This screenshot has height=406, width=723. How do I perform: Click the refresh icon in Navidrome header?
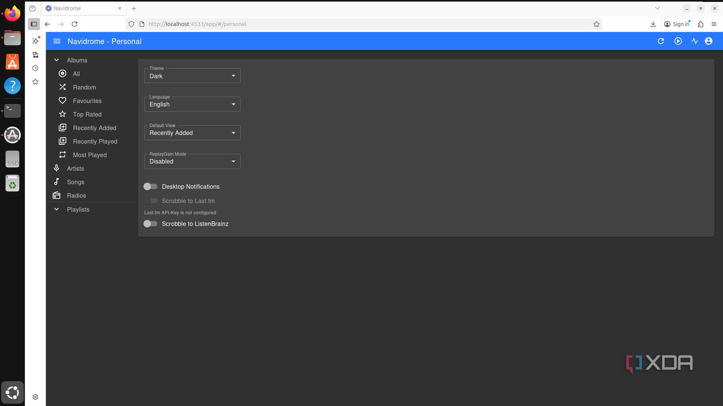click(x=661, y=41)
